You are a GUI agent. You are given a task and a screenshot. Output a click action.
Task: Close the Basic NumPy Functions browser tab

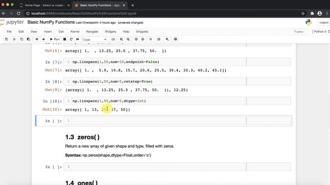[x=124, y=6]
